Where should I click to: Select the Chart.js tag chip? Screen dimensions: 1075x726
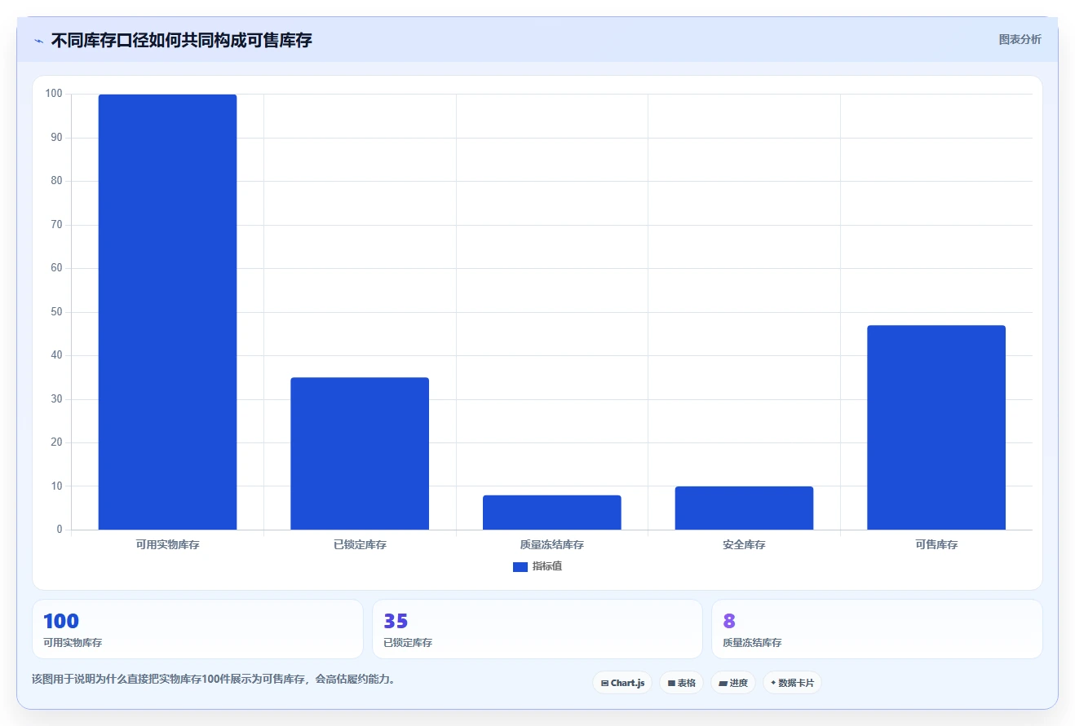(622, 683)
